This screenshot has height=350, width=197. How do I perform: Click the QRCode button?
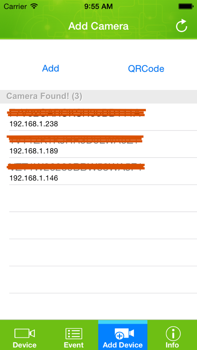point(146,69)
